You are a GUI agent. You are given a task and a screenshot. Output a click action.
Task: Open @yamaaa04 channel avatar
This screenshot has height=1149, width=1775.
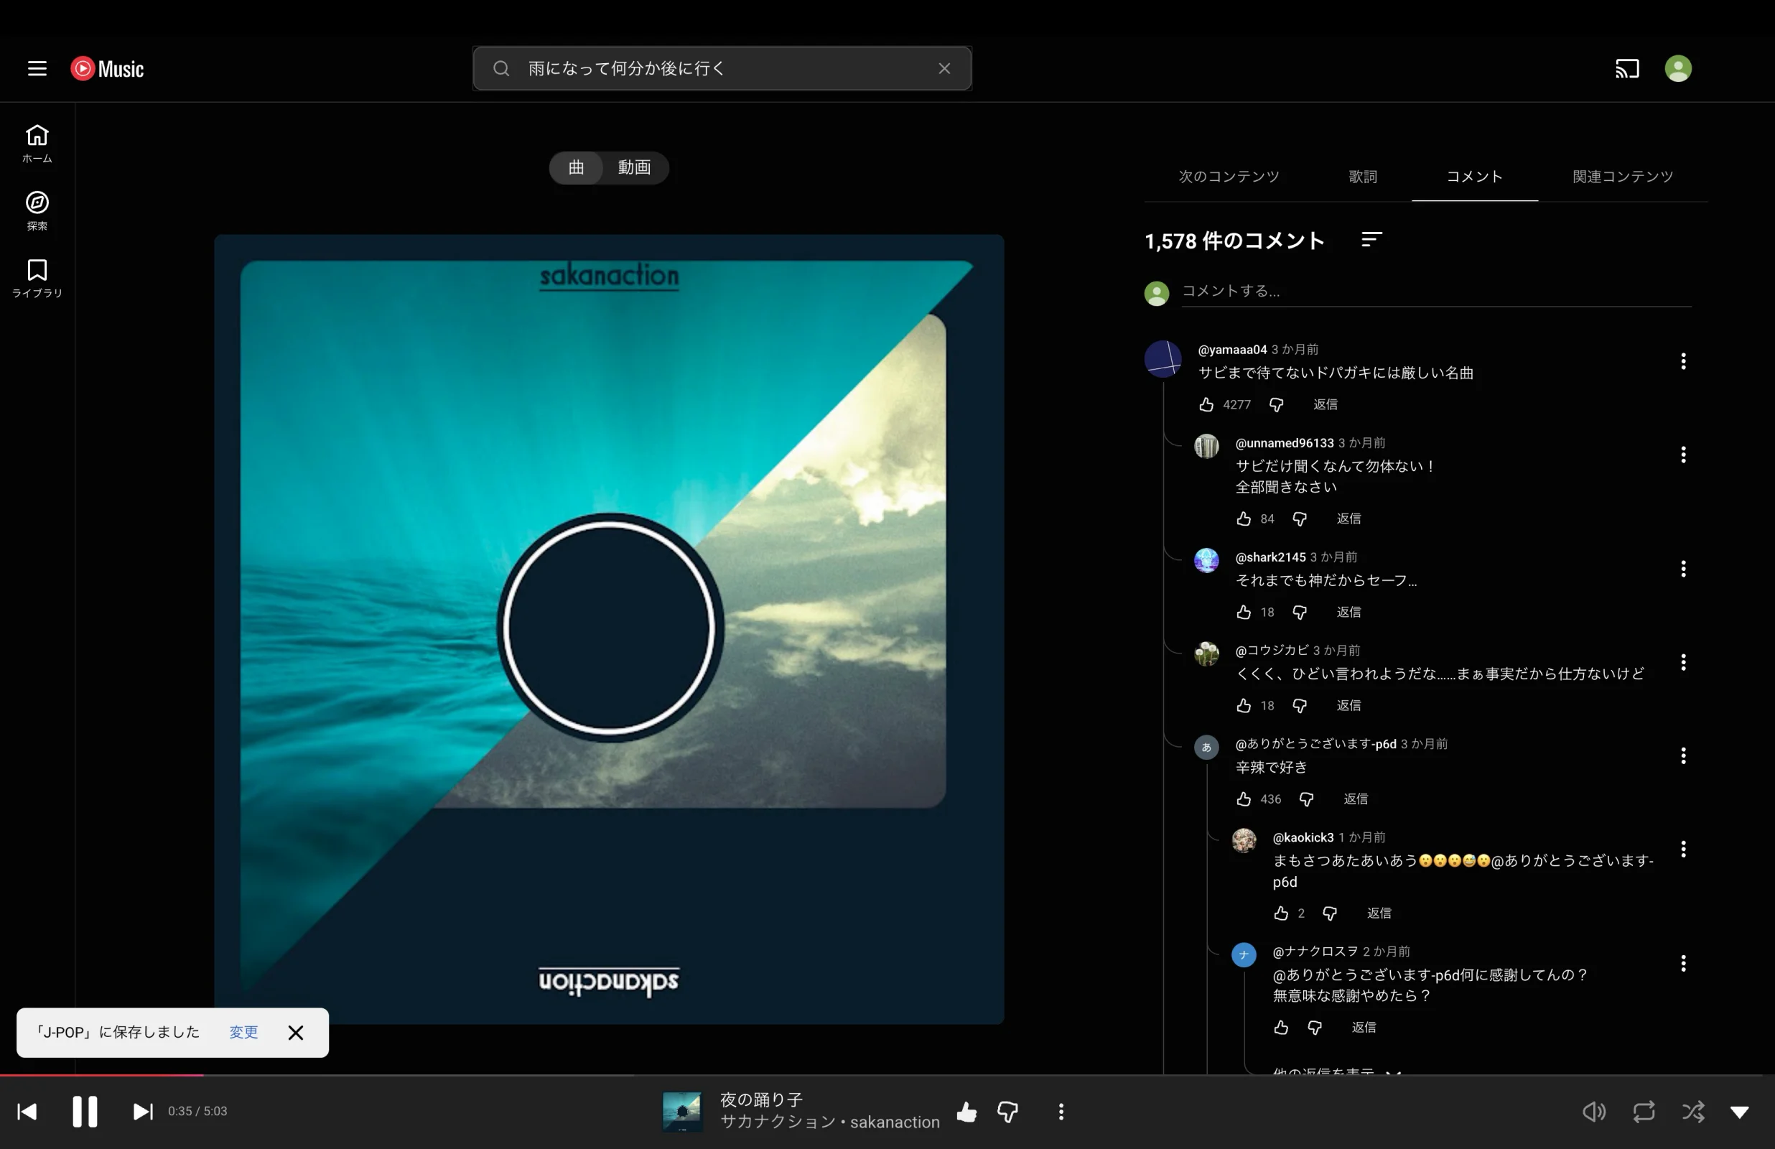[x=1163, y=359]
